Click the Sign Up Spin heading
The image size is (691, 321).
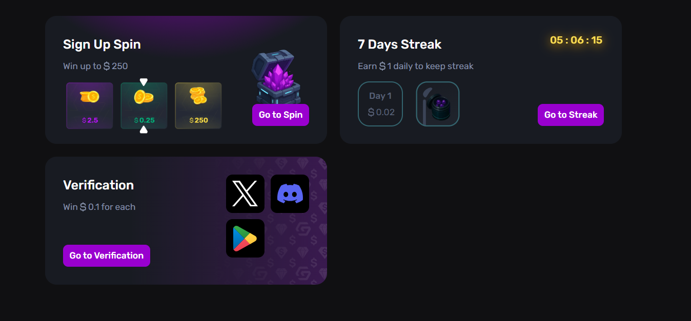102,45
